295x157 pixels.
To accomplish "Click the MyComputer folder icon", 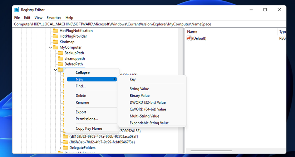I will (55, 47).
